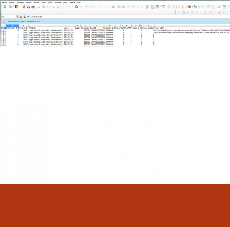Viewport: 230px width, 227px height.
Task: Select cell with Reference 185881
Action: pos(85,30)
